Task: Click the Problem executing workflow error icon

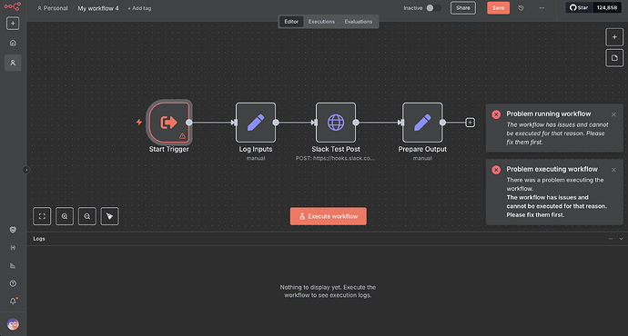Action: coord(496,170)
